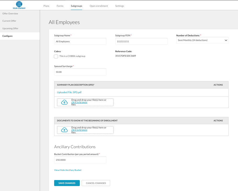Open the Number of Deductions dropdown
This screenshot has height=191, width=238.
tap(202, 40)
